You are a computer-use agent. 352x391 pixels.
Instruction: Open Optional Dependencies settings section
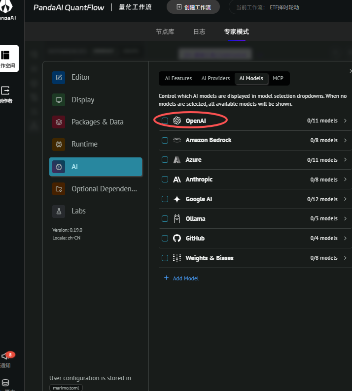click(96, 189)
